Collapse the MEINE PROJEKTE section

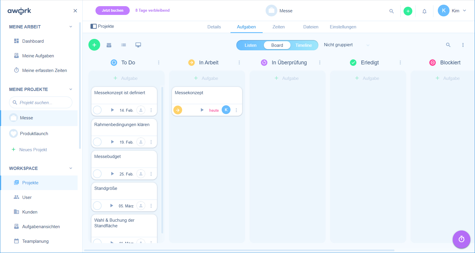71,89
